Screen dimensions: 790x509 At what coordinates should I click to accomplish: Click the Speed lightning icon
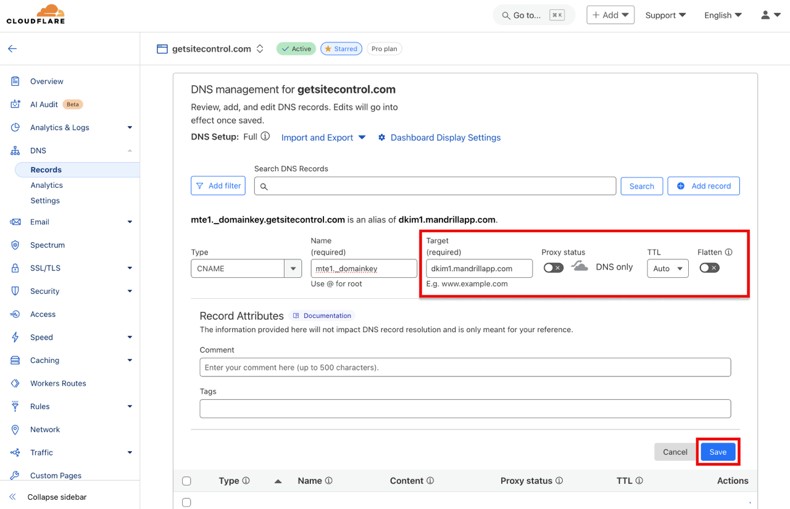coord(15,337)
